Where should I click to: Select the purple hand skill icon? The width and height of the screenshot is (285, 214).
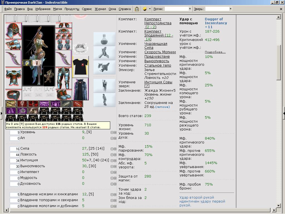click(55, 104)
